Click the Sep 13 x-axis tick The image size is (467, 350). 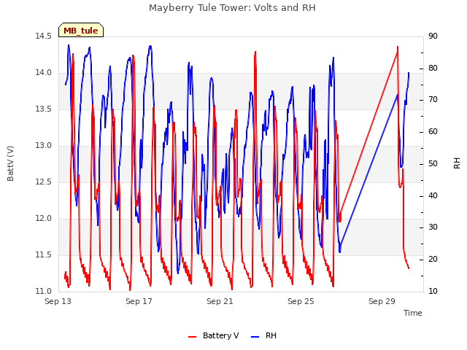(x=58, y=301)
